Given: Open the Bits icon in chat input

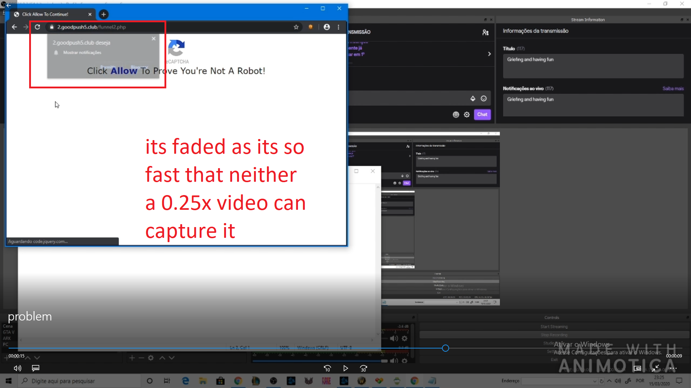Looking at the screenshot, I should click(473, 98).
